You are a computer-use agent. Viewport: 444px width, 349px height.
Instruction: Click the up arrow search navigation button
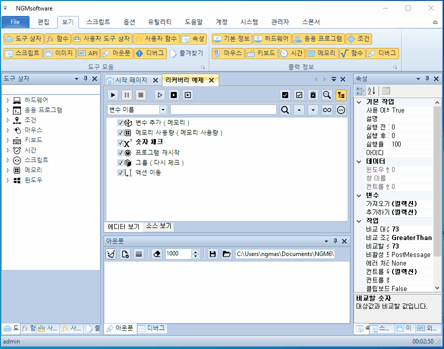pyautogui.click(x=299, y=110)
